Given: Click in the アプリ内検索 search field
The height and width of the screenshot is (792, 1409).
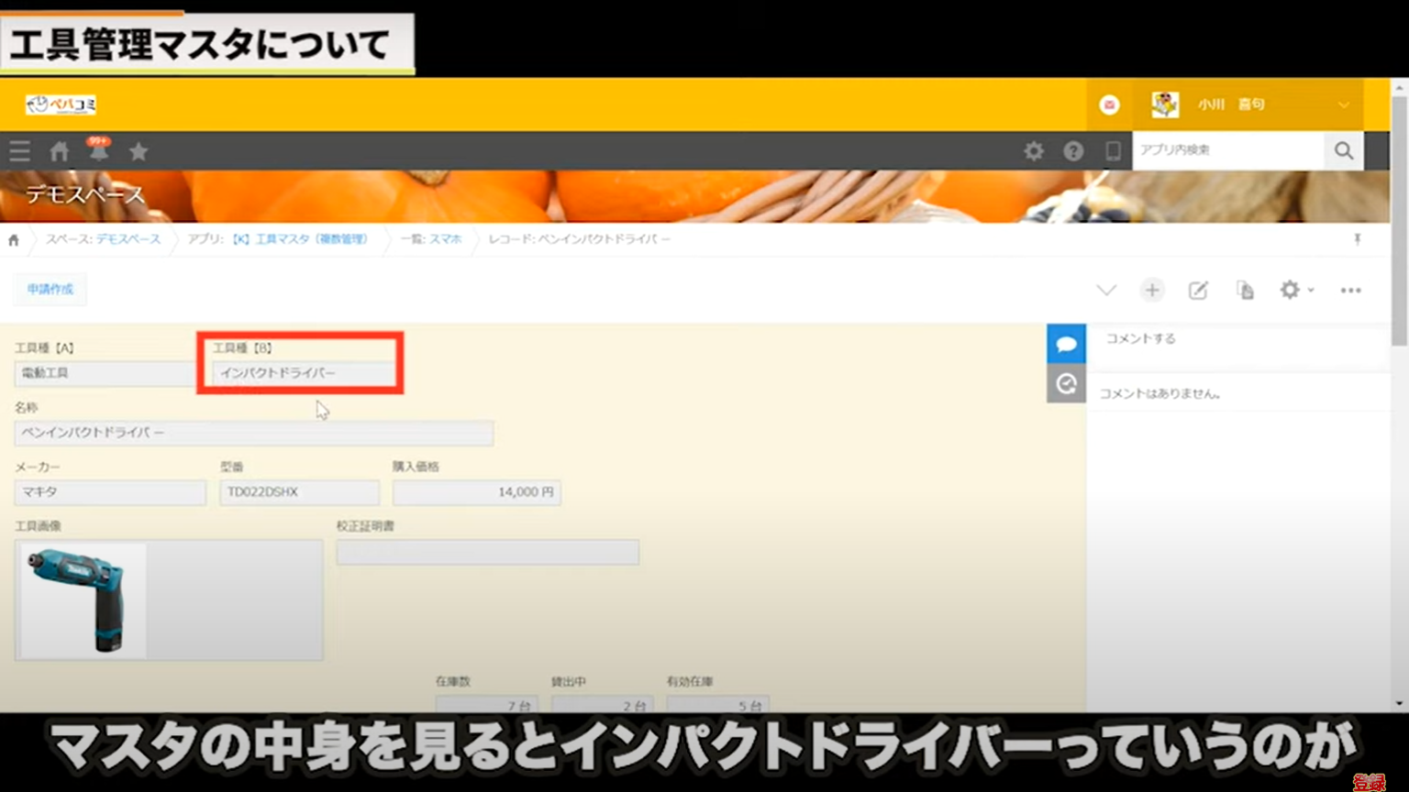Looking at the screenshot, I should [x=1229, y=150].
